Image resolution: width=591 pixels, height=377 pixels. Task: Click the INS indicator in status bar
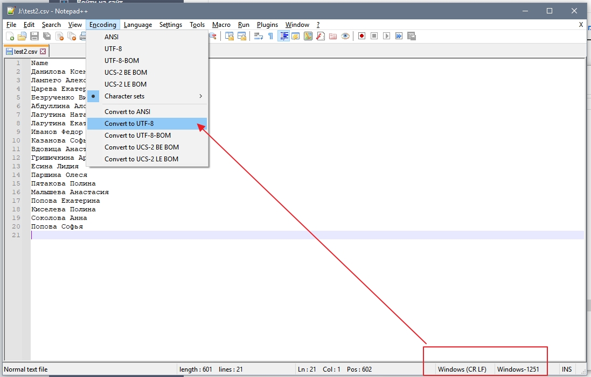[x=567, y=369]
